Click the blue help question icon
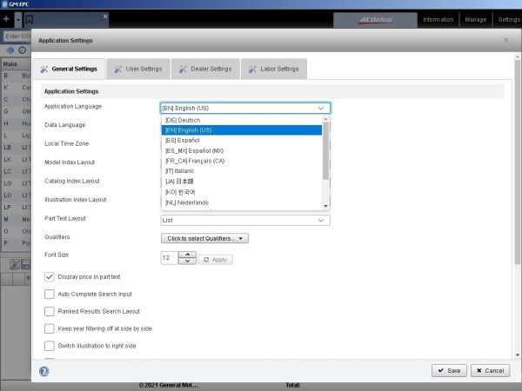The width and height of the screenshot is (522, 391). 44,371
